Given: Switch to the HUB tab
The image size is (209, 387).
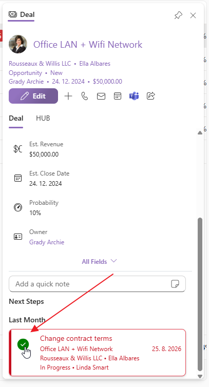Looking at the screenshot, I should click(x=43, y=118).
